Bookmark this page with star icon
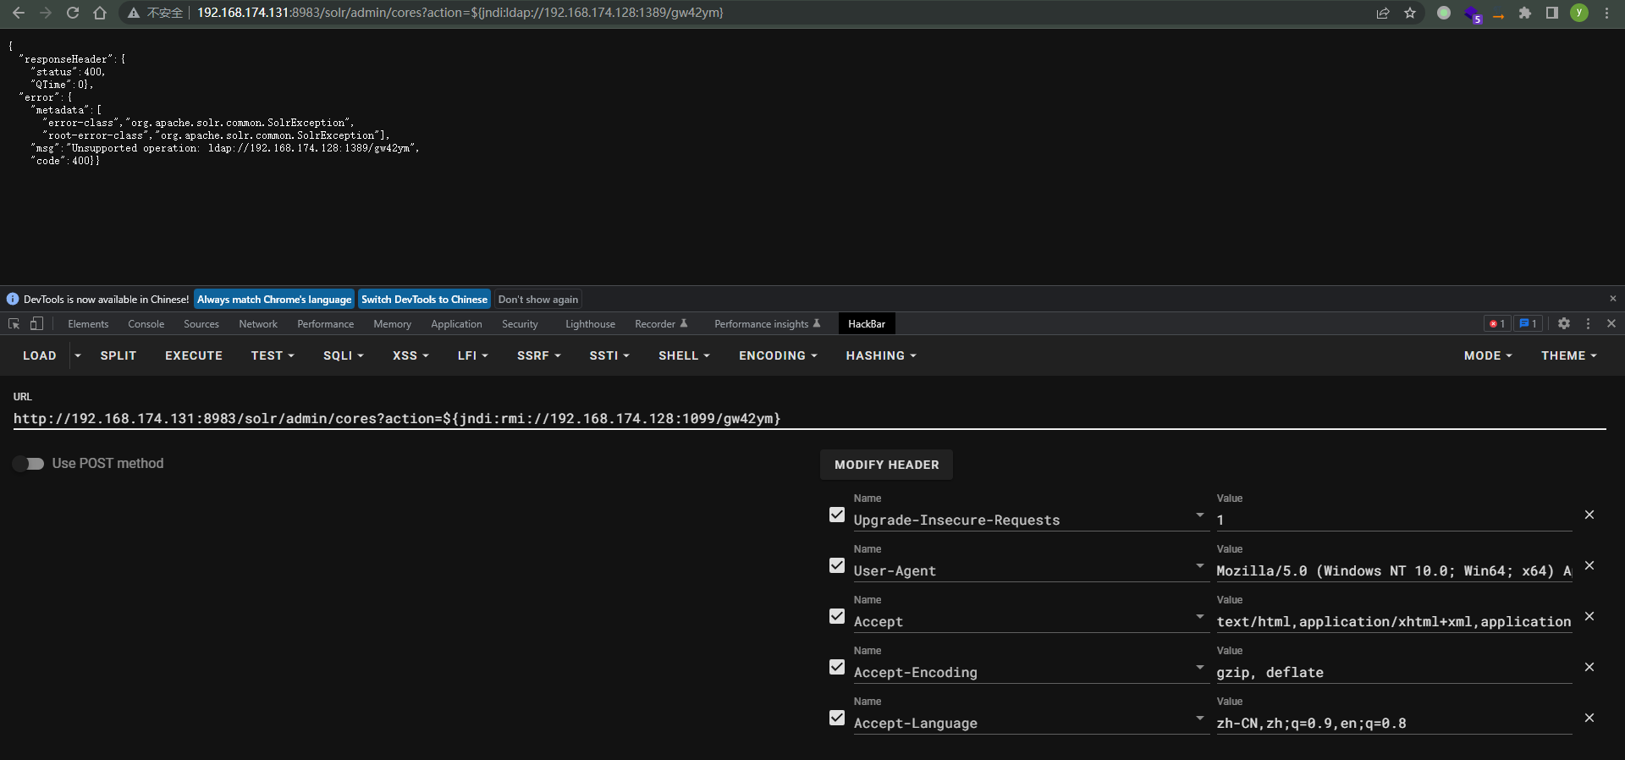This screenshot has width=1625, height=760. (x=1410, y=13)
